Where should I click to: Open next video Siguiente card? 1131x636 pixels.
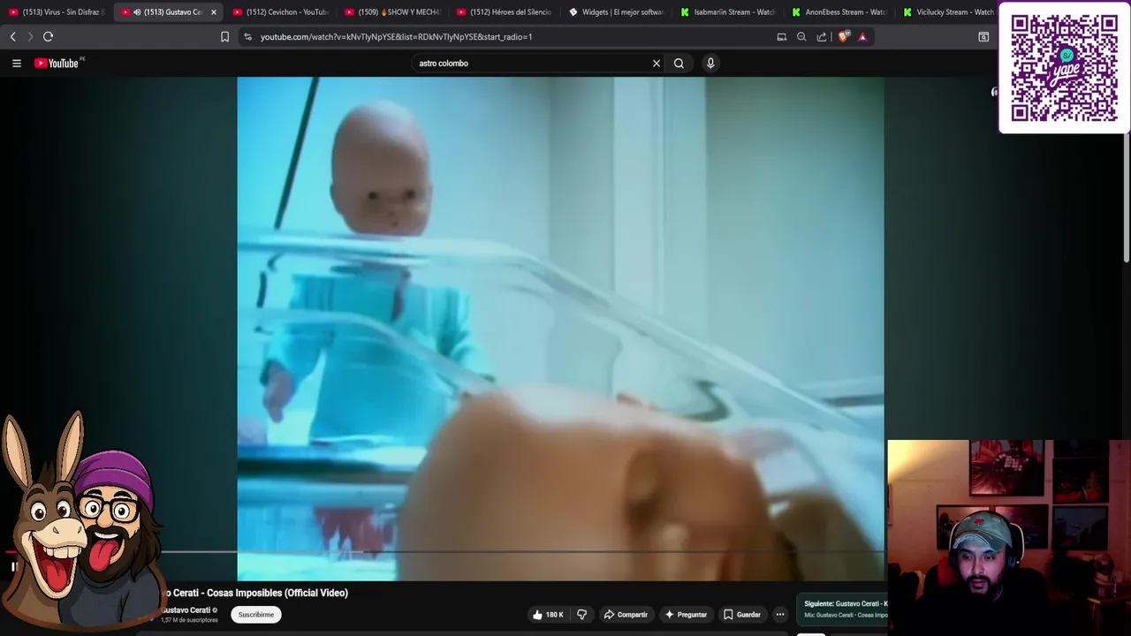(844, 609)
